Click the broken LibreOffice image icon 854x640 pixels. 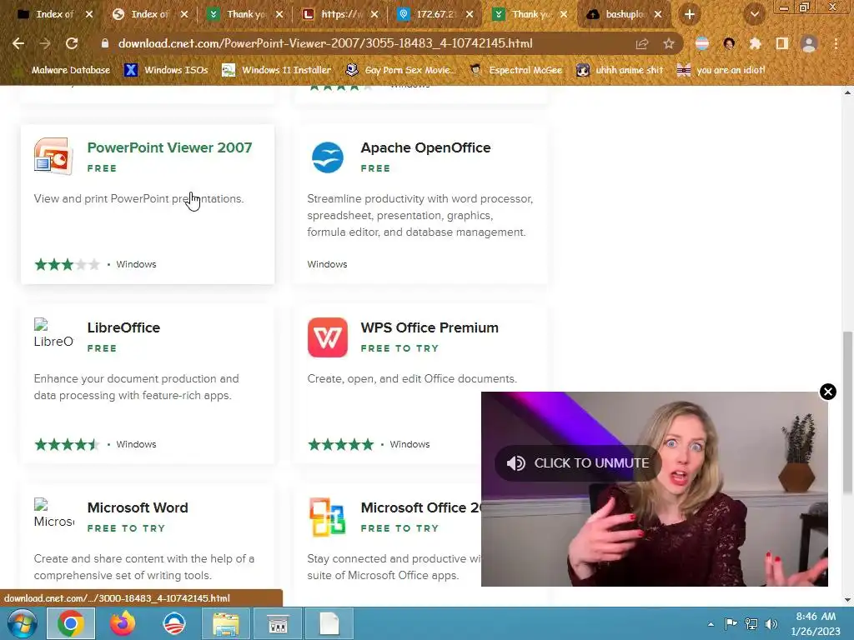pyautogui.click(x=53, y=333)
